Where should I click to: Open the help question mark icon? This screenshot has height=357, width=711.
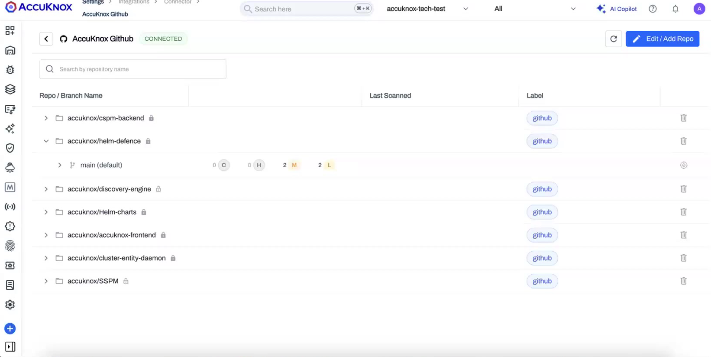coord(653,9)
